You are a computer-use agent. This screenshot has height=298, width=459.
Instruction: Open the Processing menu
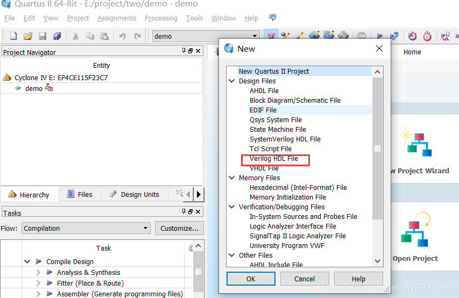(161, 18)
